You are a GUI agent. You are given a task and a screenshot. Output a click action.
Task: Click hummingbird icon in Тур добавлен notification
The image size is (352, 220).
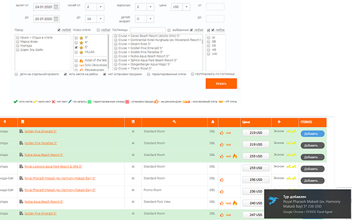274,200
